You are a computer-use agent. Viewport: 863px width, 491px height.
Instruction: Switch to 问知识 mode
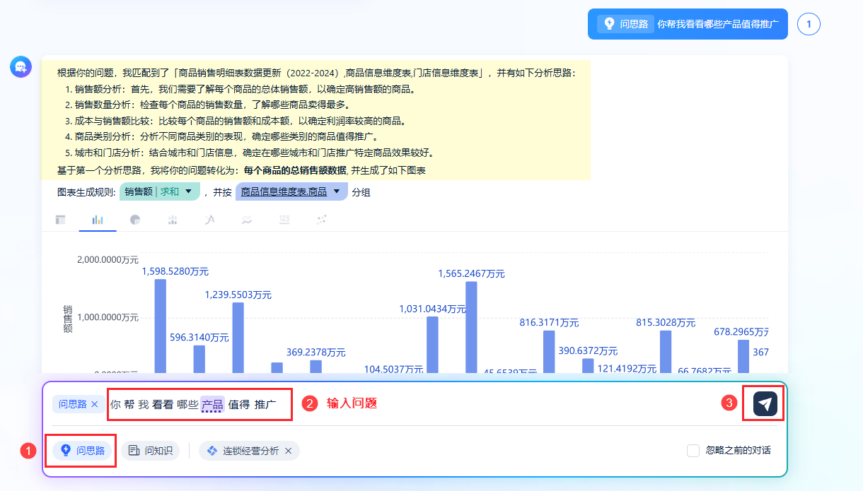151,451
